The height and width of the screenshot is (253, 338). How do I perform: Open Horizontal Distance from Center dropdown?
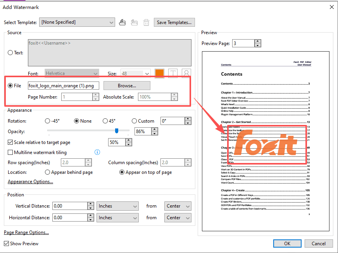click(x=178, y=218)
